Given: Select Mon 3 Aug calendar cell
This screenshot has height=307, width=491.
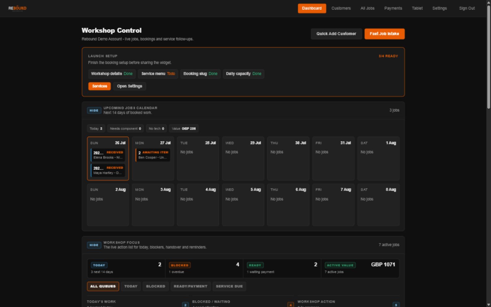Looking at the screenshot, I should coord(153,205).
